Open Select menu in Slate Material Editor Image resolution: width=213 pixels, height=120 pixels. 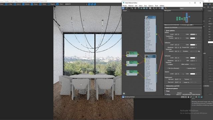pyautogui.click(x=140, y=6)
